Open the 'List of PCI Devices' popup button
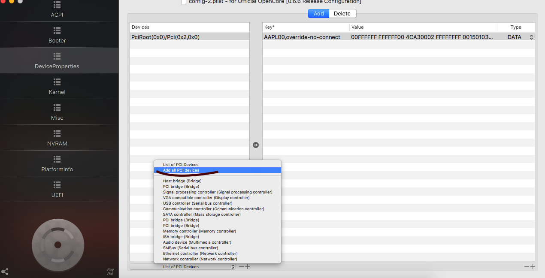This screenshot has width=545, height=278. tap(183, 267)
